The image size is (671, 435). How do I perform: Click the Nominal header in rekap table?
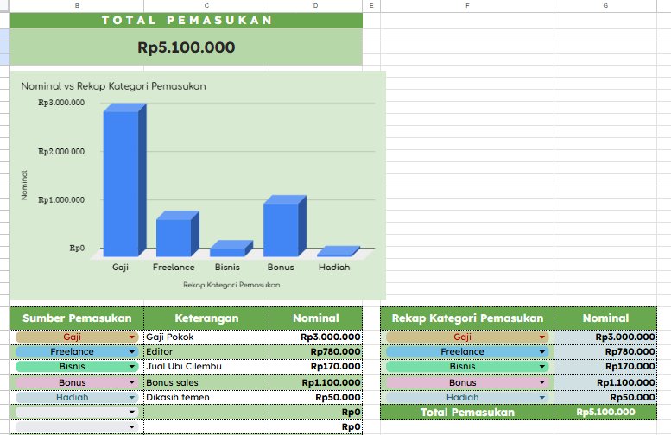(x=605, y=318)
